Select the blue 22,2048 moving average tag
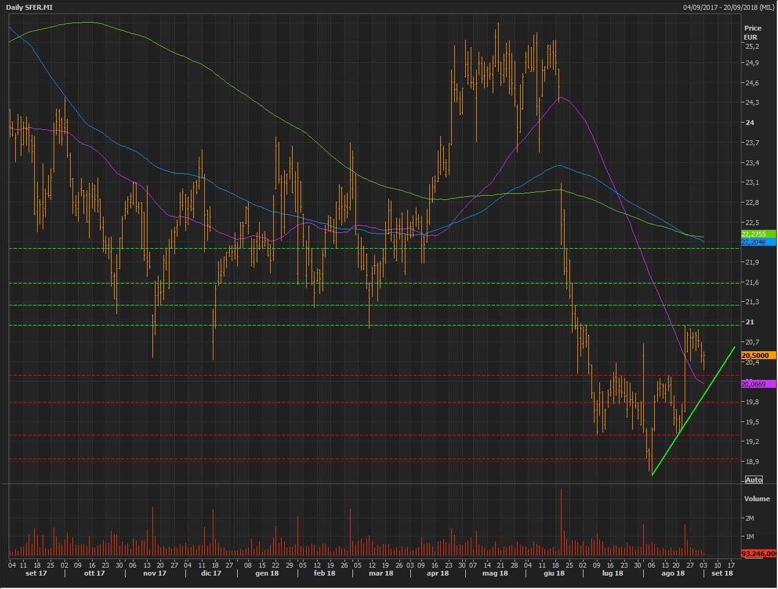Screen dimensions: 778x589 click(758, 242)
